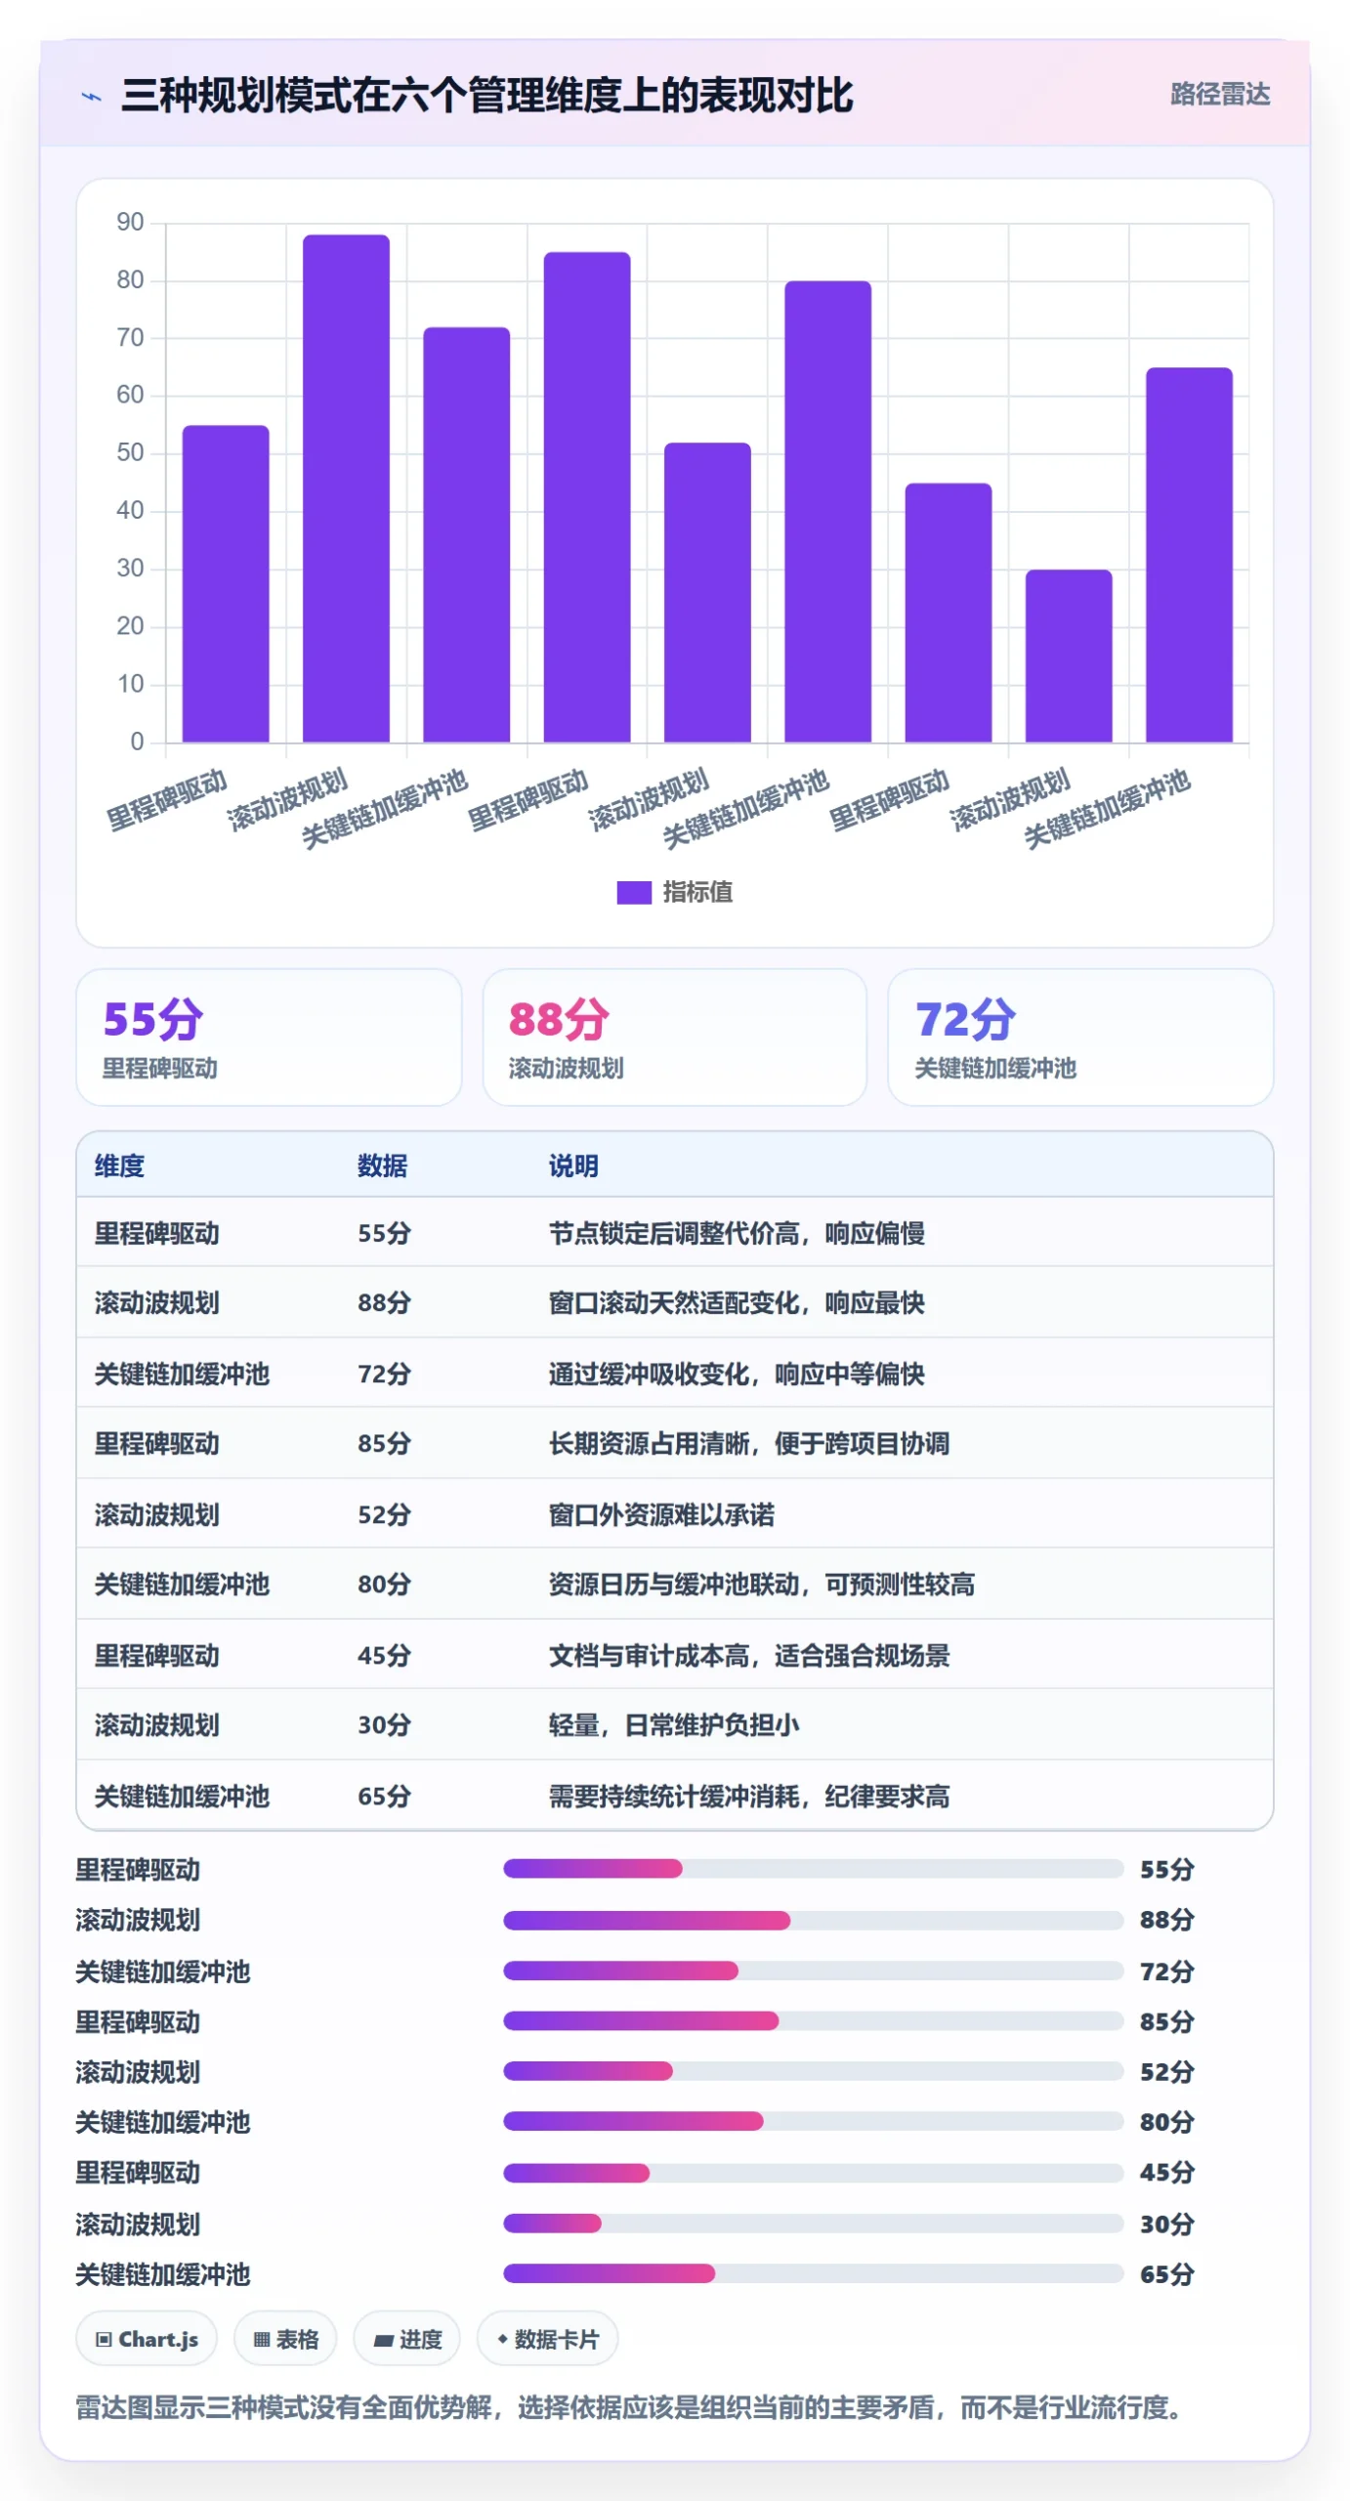This screenshot has width=1350, height=2501.
Task: Open the 88分 滚动波规划 data card
Action: pyautogui.click(x=674, y=1038)
